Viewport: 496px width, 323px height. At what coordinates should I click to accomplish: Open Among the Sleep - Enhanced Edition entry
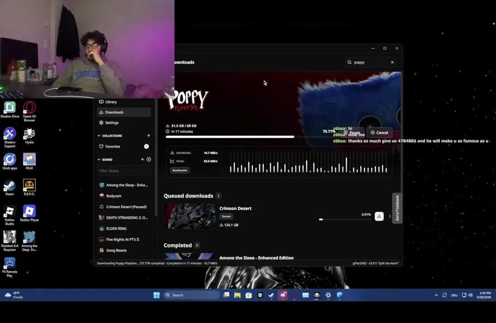[x=257, y=258]
